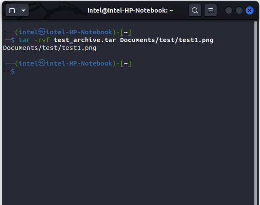This screenshot has height=205, width=260.
Task: Open the hamburger menu
Action: point(210,10)
